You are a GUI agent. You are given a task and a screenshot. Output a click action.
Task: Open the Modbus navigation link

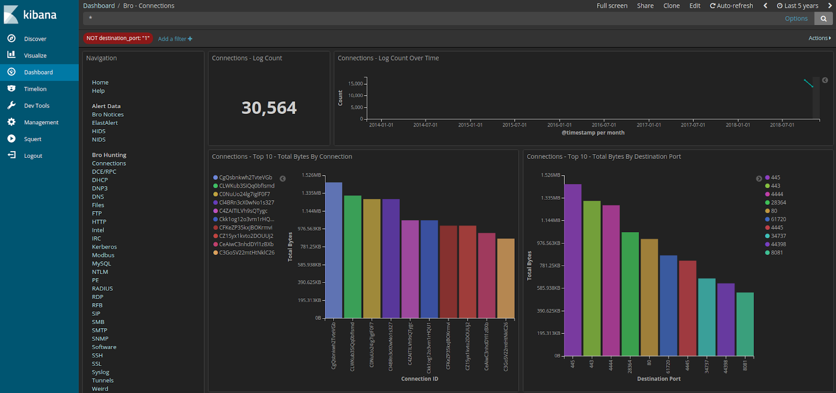point(103,255)
